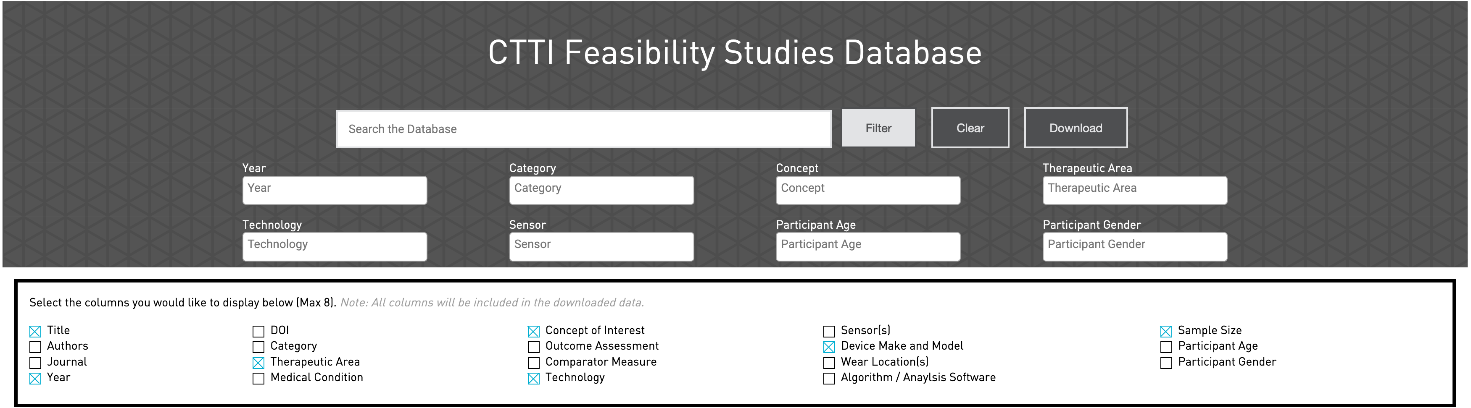Click the Filter button
Viewport: 1471px width, 408px height.
pyautogui.click(x=878, y=128)
